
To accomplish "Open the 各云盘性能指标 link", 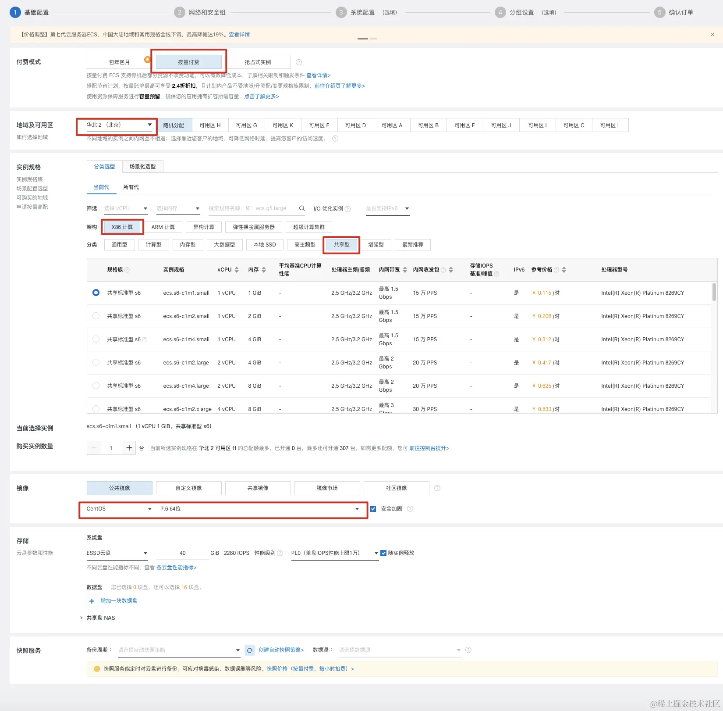I will [x=177, y=568].
